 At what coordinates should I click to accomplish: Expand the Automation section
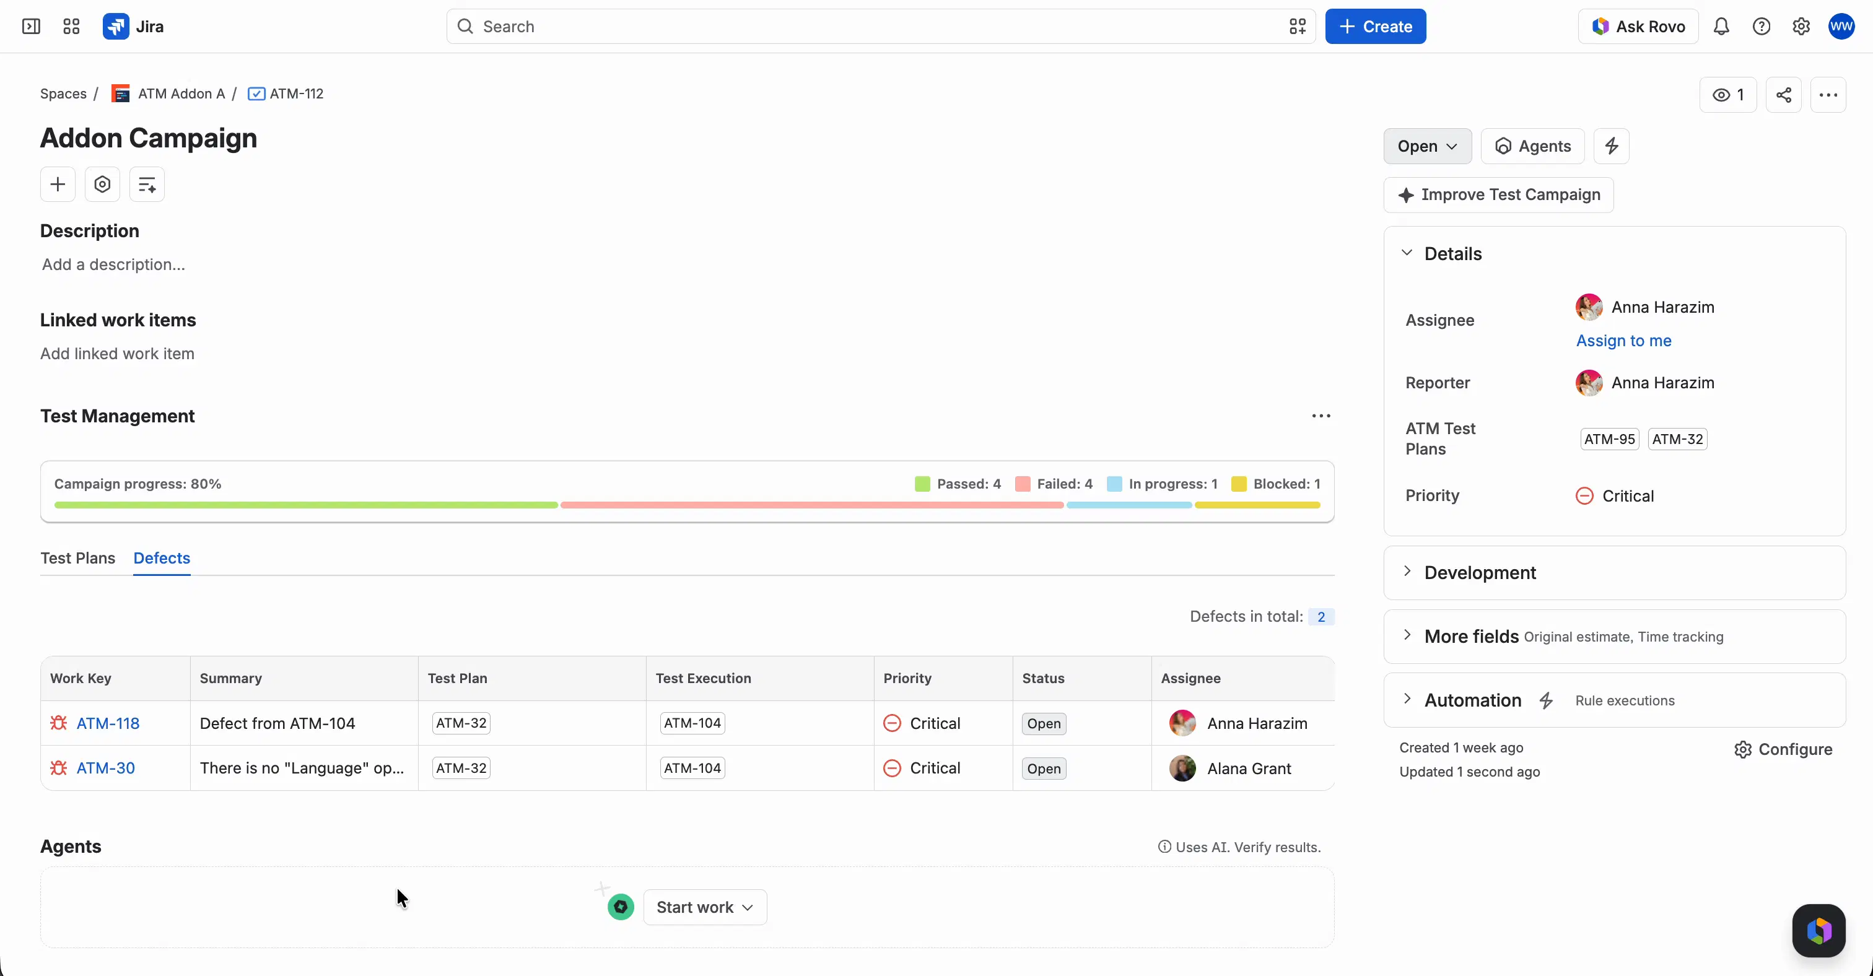coord(1407,700)
